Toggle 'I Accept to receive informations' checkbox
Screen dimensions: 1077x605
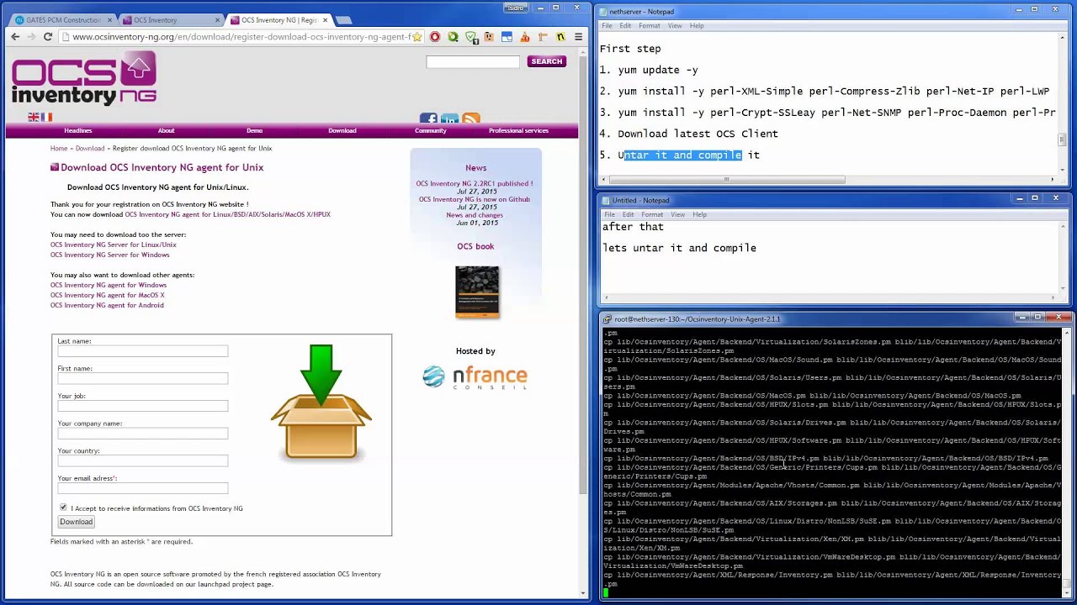tap(63, 508)
